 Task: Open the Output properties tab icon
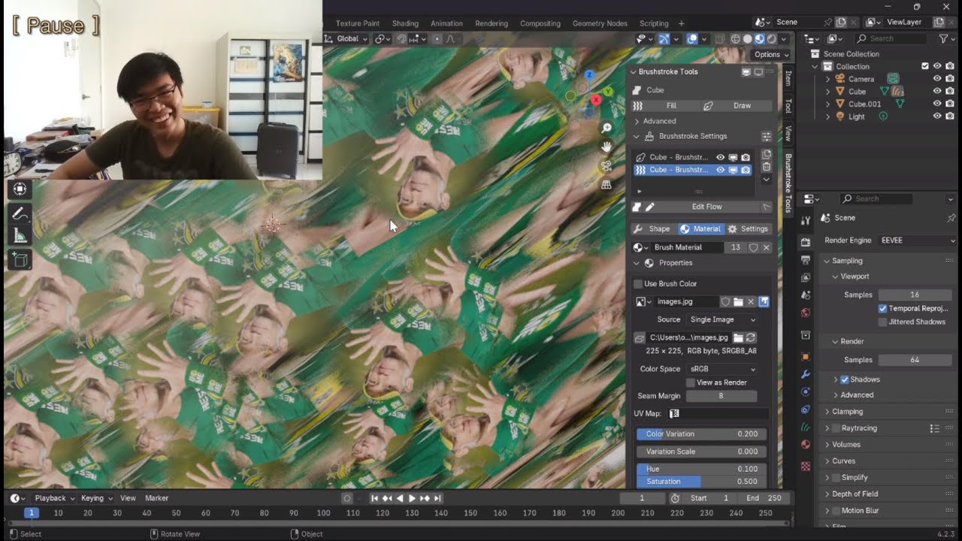coord(806,260)
